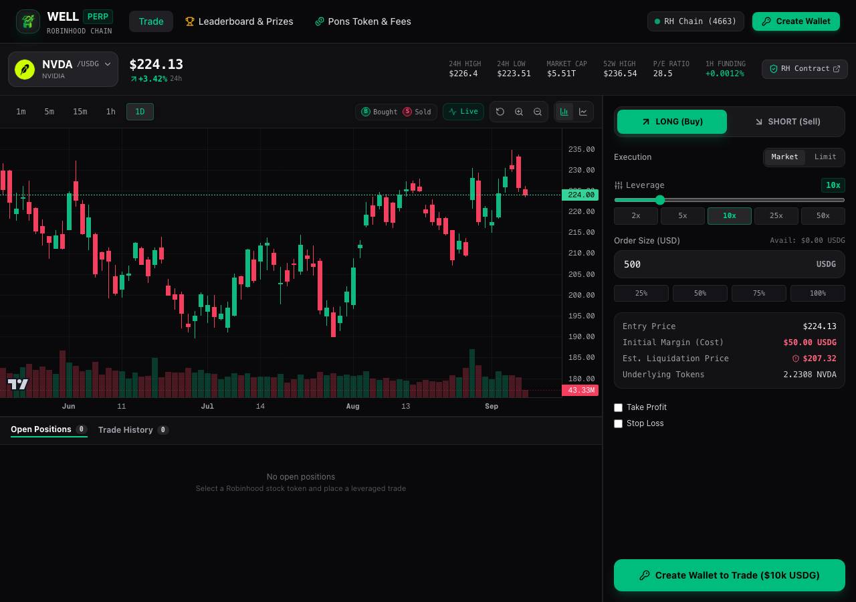Click the Avail: $0.00 USDG balance text
Screen dimensions: 856x602
point(807,241)
